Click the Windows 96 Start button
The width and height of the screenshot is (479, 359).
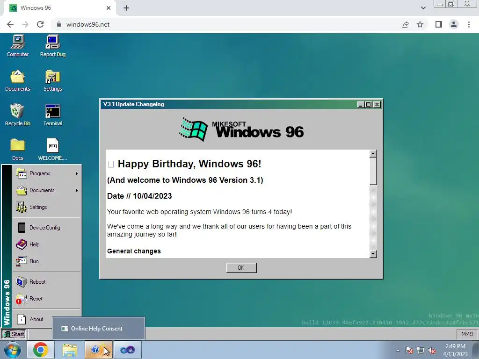click(14, 334)
